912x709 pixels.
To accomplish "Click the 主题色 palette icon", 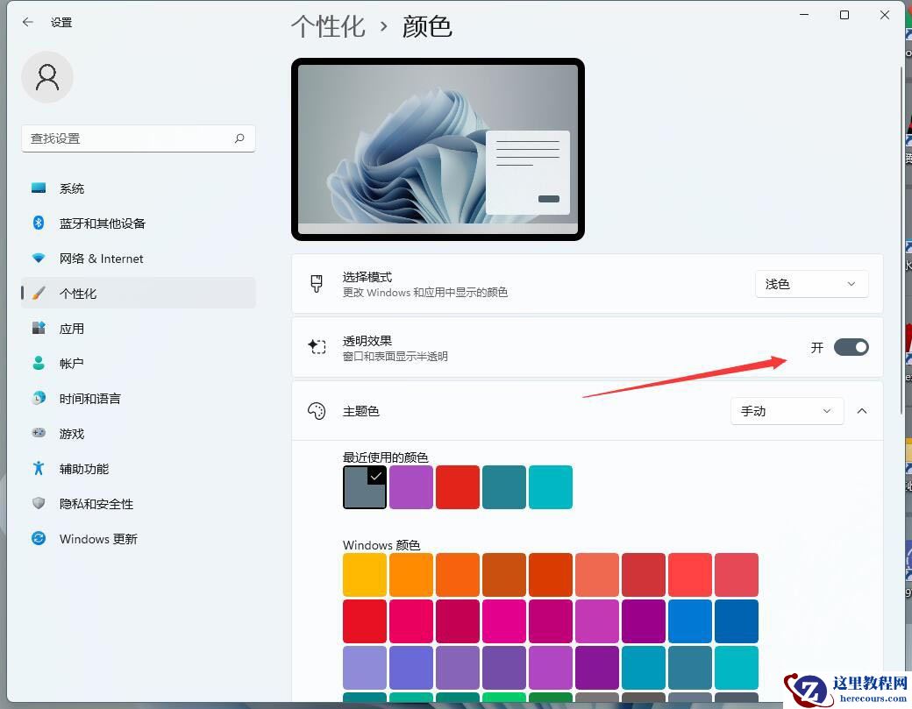I will (317, 410).
